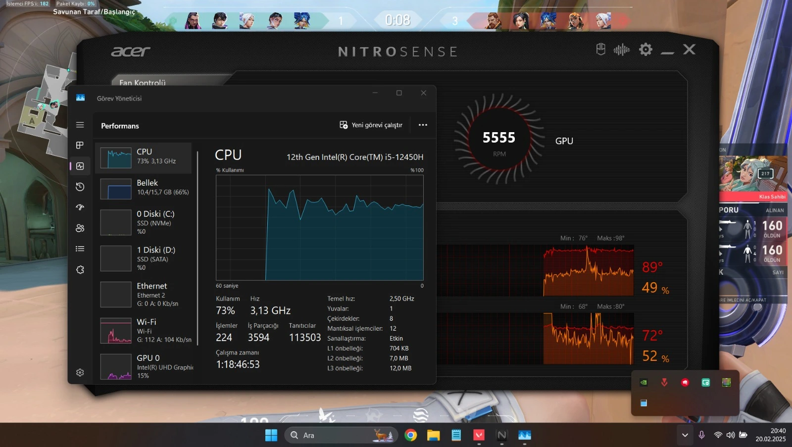Select CPU in the performance list
792x447 pixels.
click(x=143, y=158)
